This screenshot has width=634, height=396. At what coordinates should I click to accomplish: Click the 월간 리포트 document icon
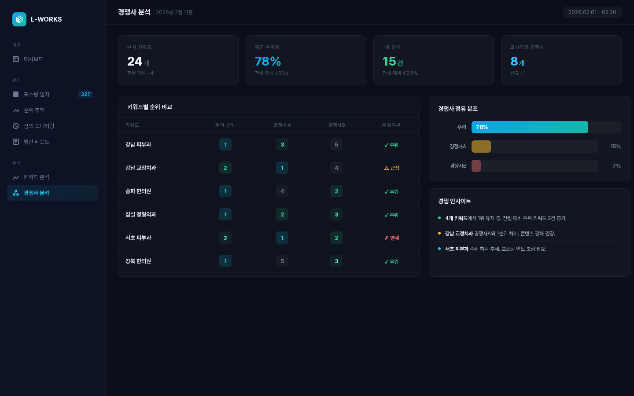point(16,142)
